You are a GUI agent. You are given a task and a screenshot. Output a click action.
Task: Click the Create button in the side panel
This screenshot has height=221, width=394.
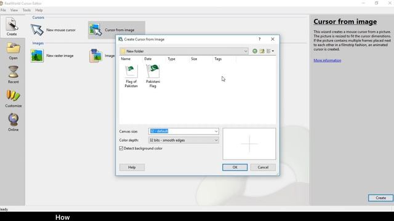380,198
